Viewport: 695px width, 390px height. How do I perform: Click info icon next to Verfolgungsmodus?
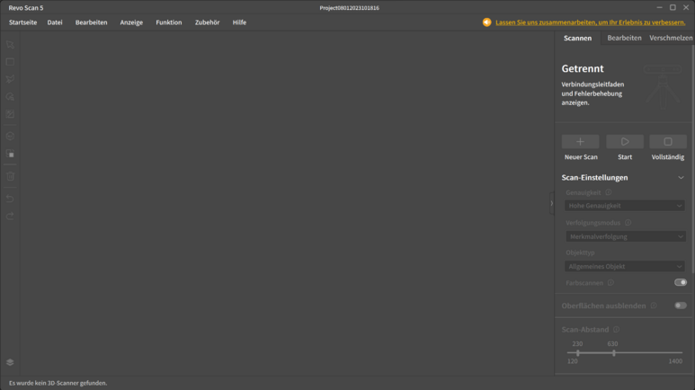pyautogui.click(x=628, y=223)
